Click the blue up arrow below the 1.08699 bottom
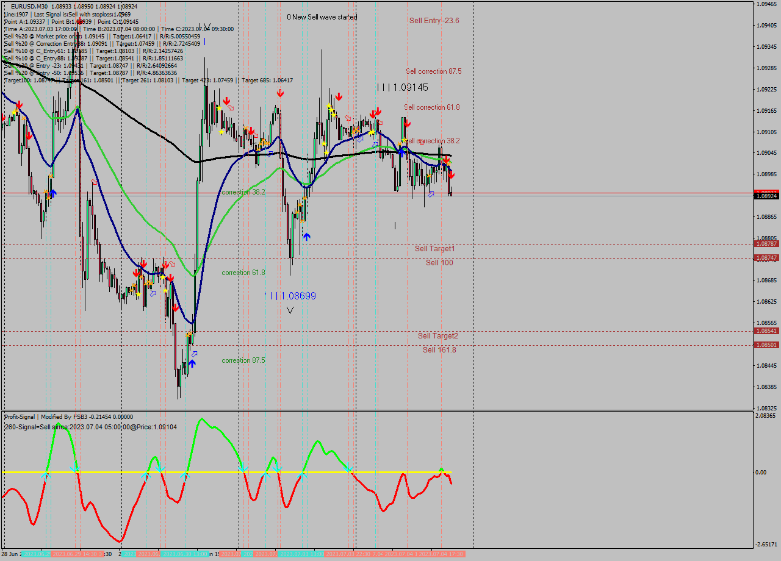This screenshot has width=781, height=561. (307, 237)
